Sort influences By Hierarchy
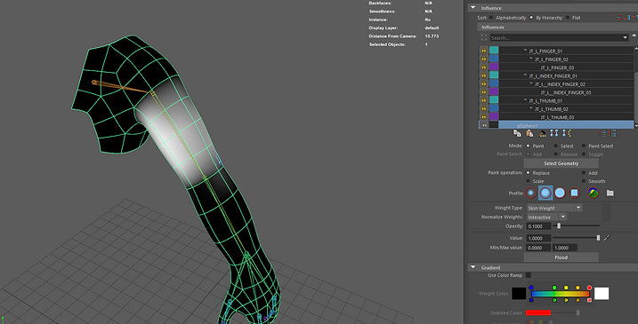The width and height of the screenshot is (638, 324). (531, 18)
